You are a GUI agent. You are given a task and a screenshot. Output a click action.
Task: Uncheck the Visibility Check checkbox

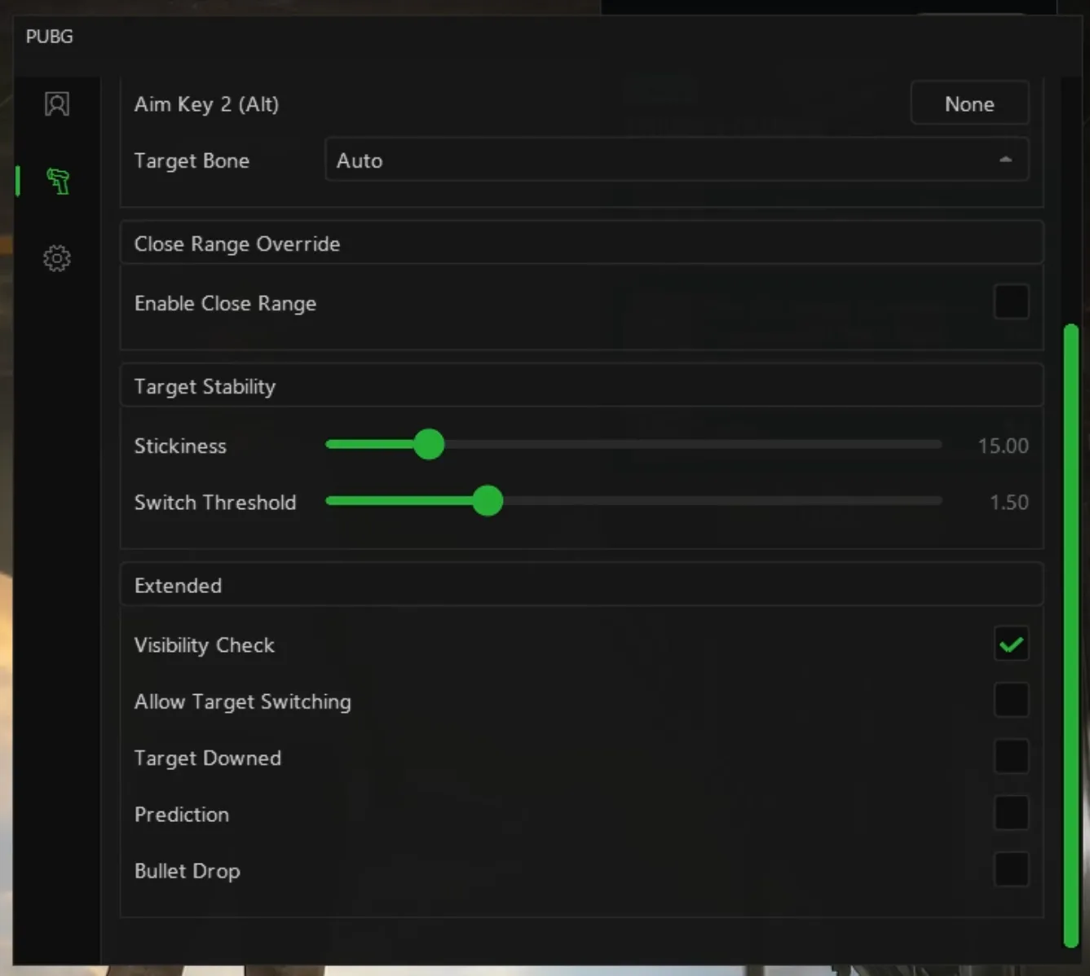tap(1011, 644)
